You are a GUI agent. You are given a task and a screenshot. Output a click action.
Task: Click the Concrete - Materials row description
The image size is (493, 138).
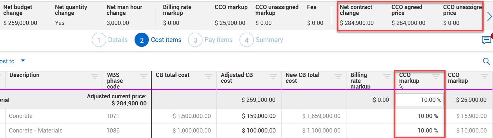[x=36, y=131]
